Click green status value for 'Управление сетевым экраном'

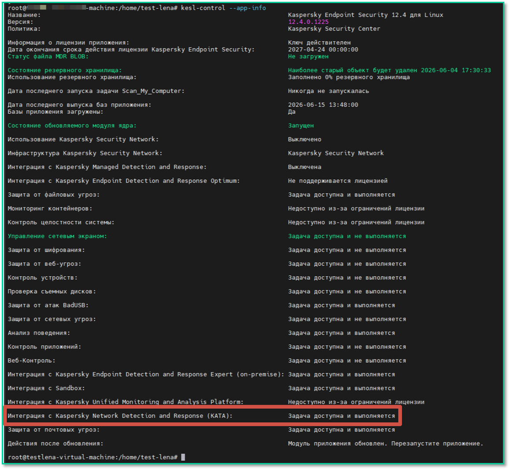(347, 236)
